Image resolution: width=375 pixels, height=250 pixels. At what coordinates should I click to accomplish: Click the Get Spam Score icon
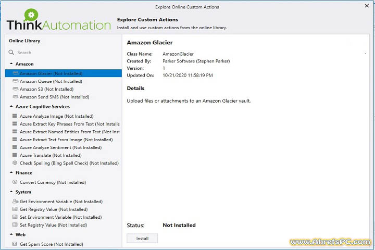(x=15, y=244)
